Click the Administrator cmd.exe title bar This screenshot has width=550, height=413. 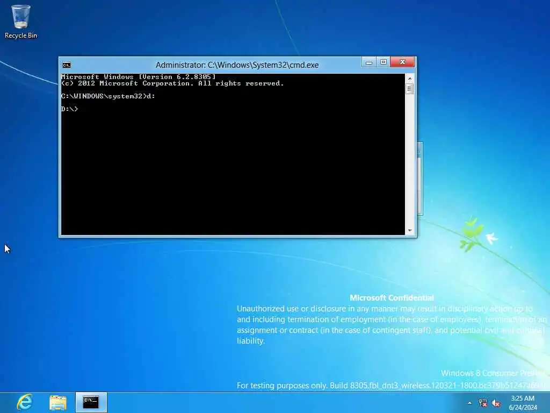pos(237,65)
